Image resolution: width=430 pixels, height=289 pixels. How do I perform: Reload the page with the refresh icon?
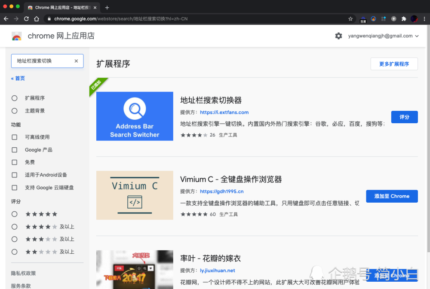point(26,19)
